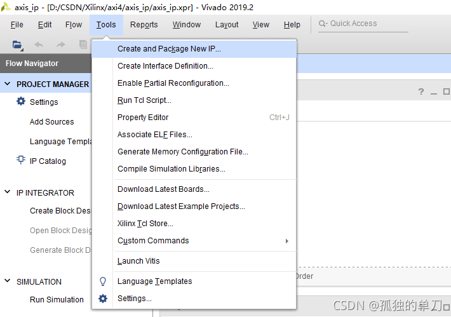451x317 pixels.
Task: Open the View menu
Action: (261, 25)
